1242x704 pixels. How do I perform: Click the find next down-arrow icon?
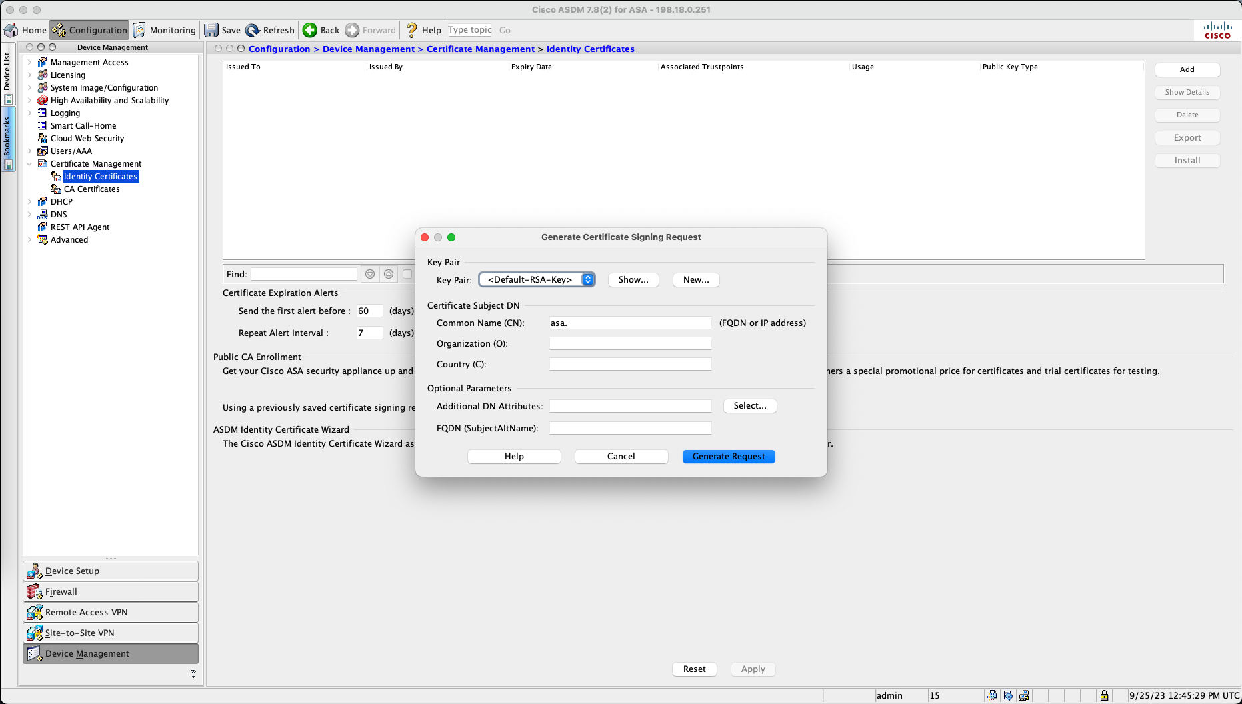point(370,274)
